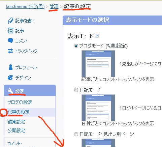Click the document list icon beside 記事
The height and width of the screenshot is (147, 162).
[x=10, y=31]
